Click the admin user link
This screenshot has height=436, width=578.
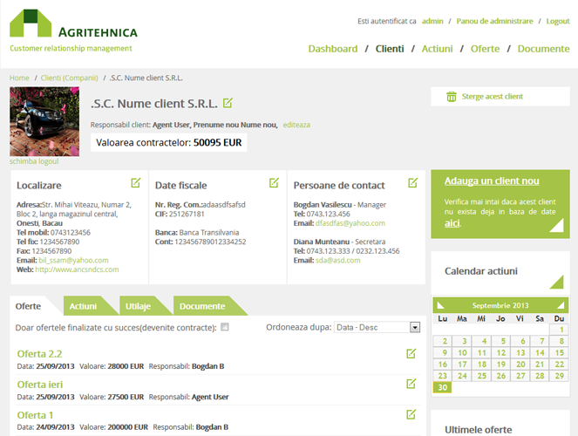tap(432, 21)
